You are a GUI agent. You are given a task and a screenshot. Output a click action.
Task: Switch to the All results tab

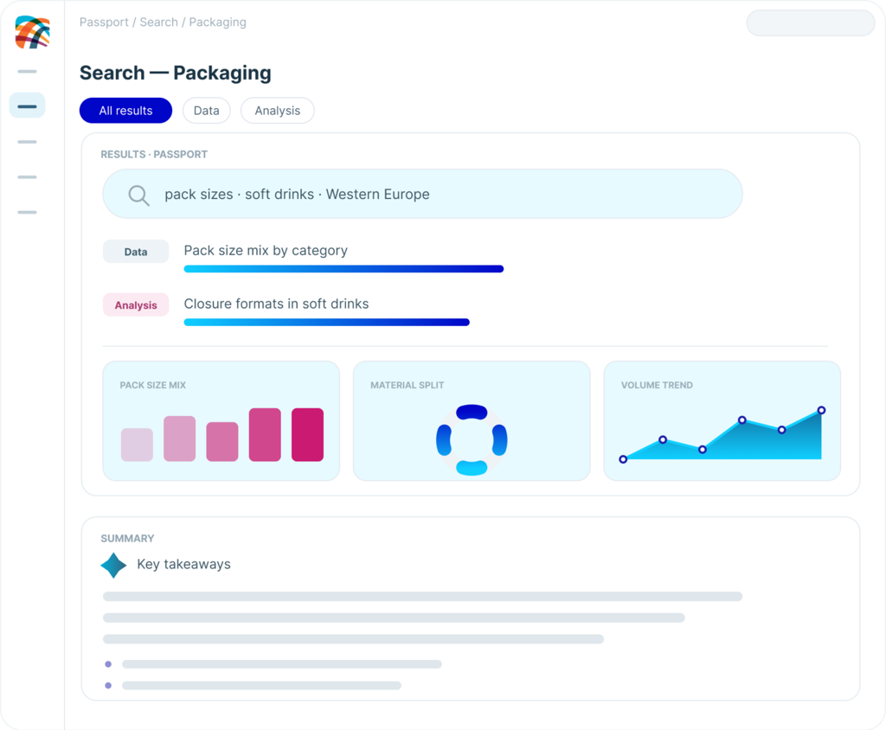[x=125, y=111]
